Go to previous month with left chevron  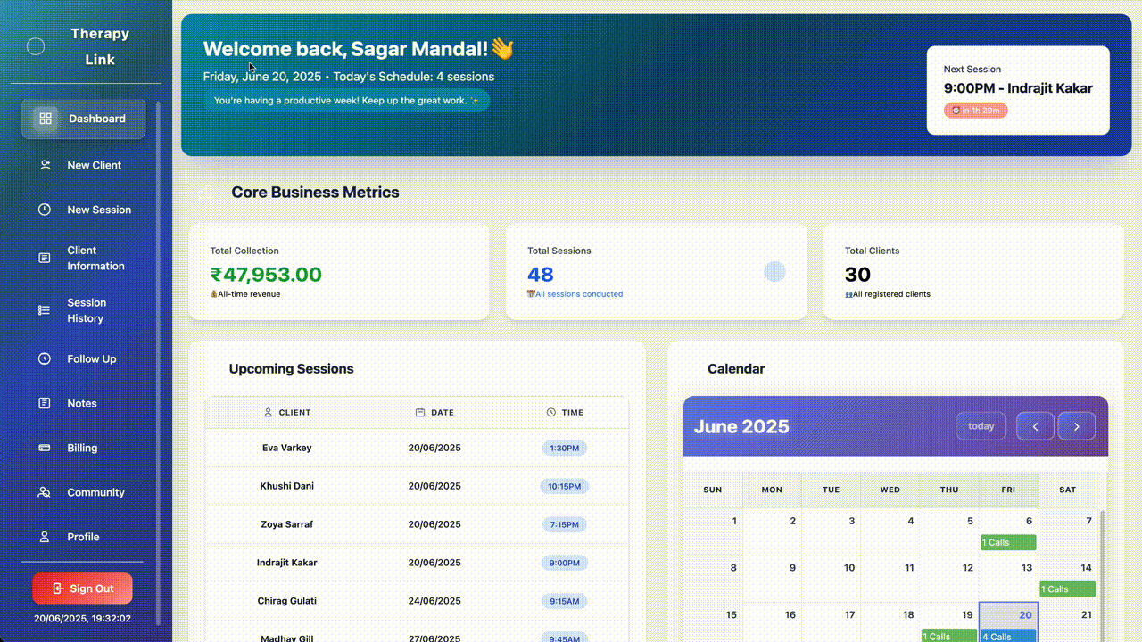click(1035, 426)
